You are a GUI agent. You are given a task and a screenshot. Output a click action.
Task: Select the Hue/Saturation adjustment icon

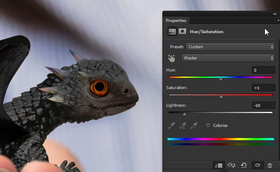[172, 31]
